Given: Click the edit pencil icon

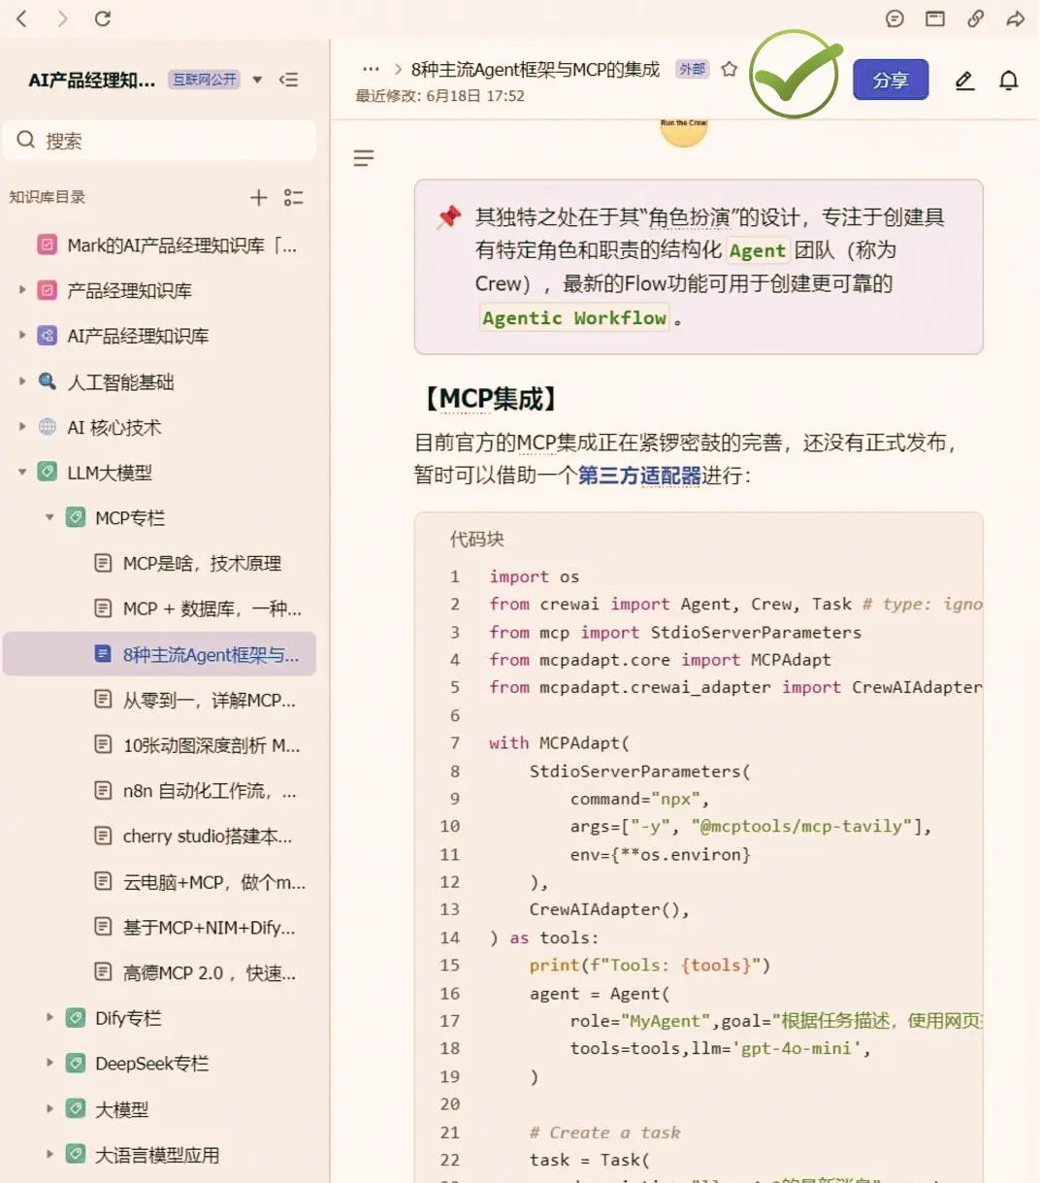Looking at the screenshot, I should pyautogui.click(x=964, y=81).
